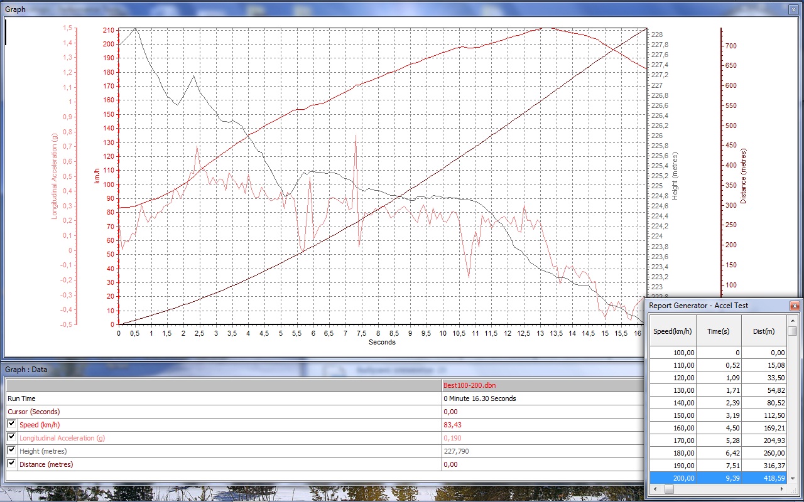Select the Run Time row label
Viewport: 804px width, 502px height.
point(22,398)
